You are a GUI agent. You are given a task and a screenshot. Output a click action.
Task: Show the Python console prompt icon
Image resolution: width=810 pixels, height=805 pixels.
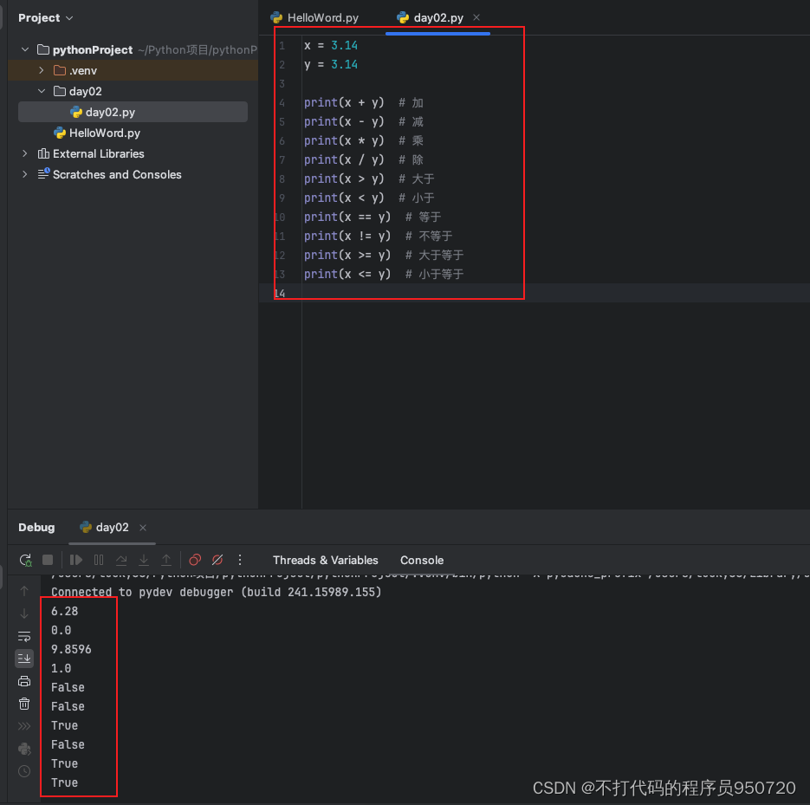pyautogui.click(x=24, y=749)
